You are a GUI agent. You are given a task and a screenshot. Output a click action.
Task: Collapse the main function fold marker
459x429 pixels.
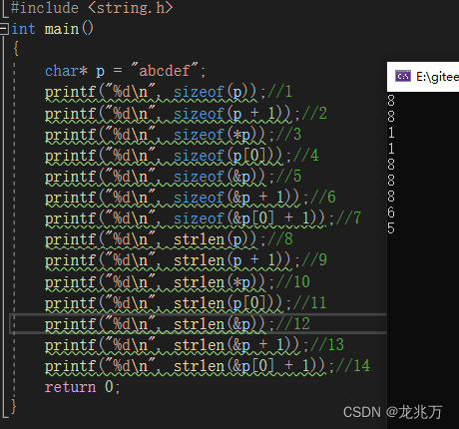(x=4, y=29)
